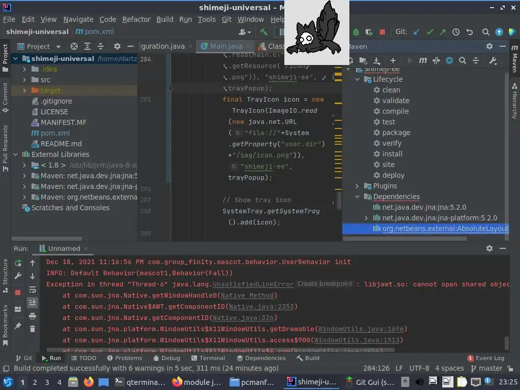Click Maven add project plus icon
Viewport: 520px width, 390px height.
click(393, 60)
